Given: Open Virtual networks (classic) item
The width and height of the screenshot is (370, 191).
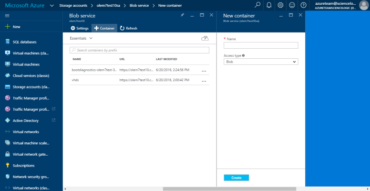Looking at the screenshot, I should pyautogui.click(x=31, y=188).
